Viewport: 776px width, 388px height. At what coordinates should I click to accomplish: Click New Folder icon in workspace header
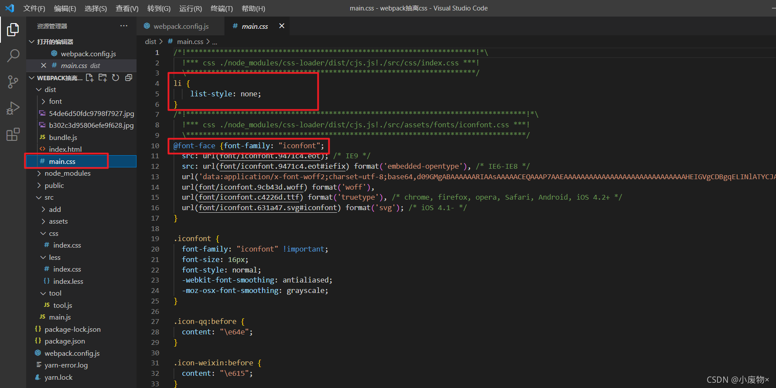103,78
